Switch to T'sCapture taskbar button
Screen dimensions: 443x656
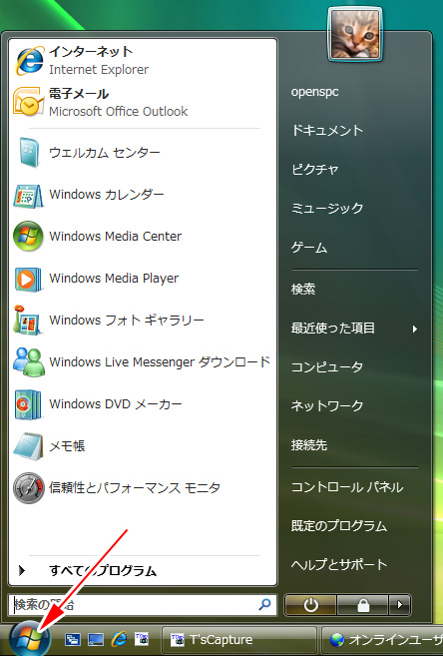(238, 640)
